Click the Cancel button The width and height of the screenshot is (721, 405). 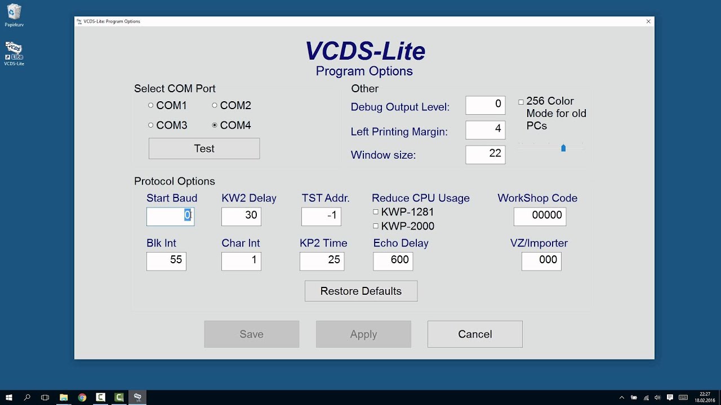(475, 334)
